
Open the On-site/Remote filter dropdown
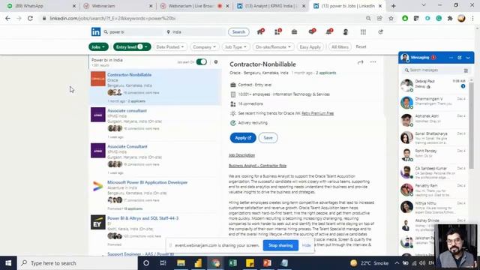click(273, 46)
